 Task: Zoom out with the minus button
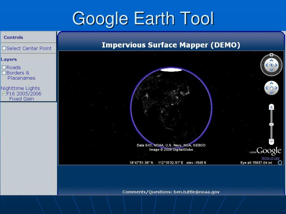271,142
